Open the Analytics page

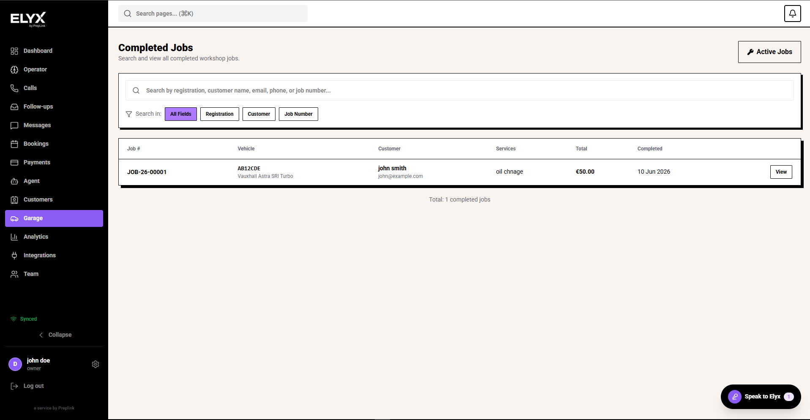[x=54, y=237]
